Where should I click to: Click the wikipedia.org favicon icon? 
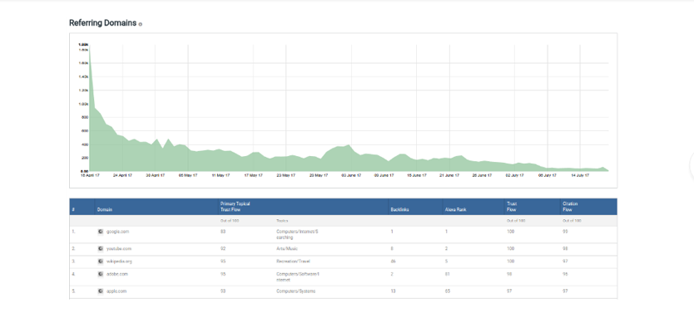(101, 262)
